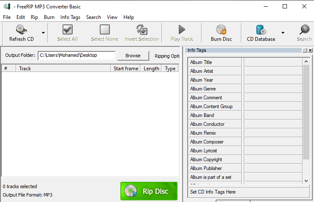
Task: Click the Info Tags vertical scrollbar thumb
Action: click(306, 112)
